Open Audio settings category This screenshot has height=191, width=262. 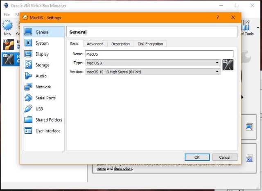[43, 76]
